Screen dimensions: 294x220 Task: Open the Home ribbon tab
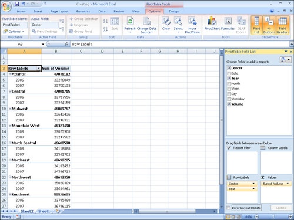21,11
